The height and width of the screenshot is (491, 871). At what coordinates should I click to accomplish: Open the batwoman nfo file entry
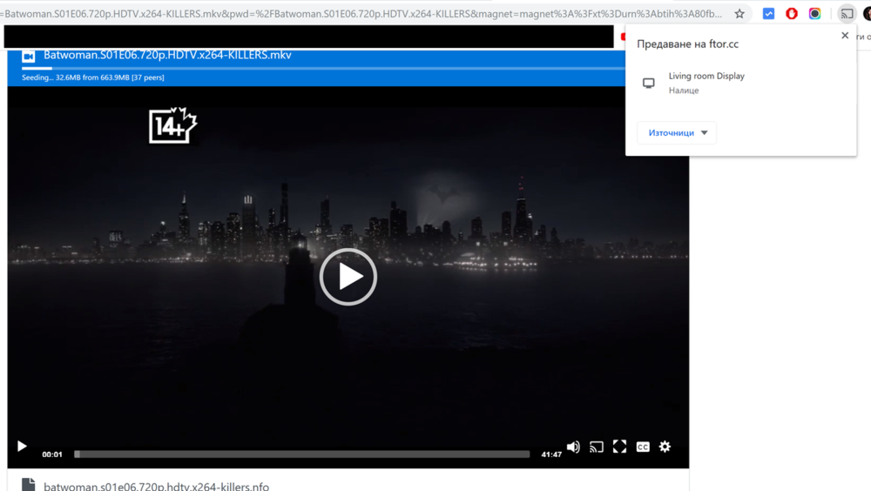point(156,486)
